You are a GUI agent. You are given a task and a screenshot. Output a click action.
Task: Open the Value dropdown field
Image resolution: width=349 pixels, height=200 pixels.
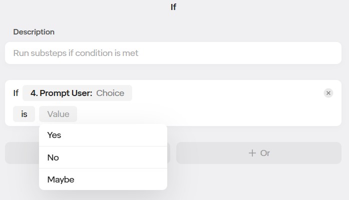click(x=58, y=114)
